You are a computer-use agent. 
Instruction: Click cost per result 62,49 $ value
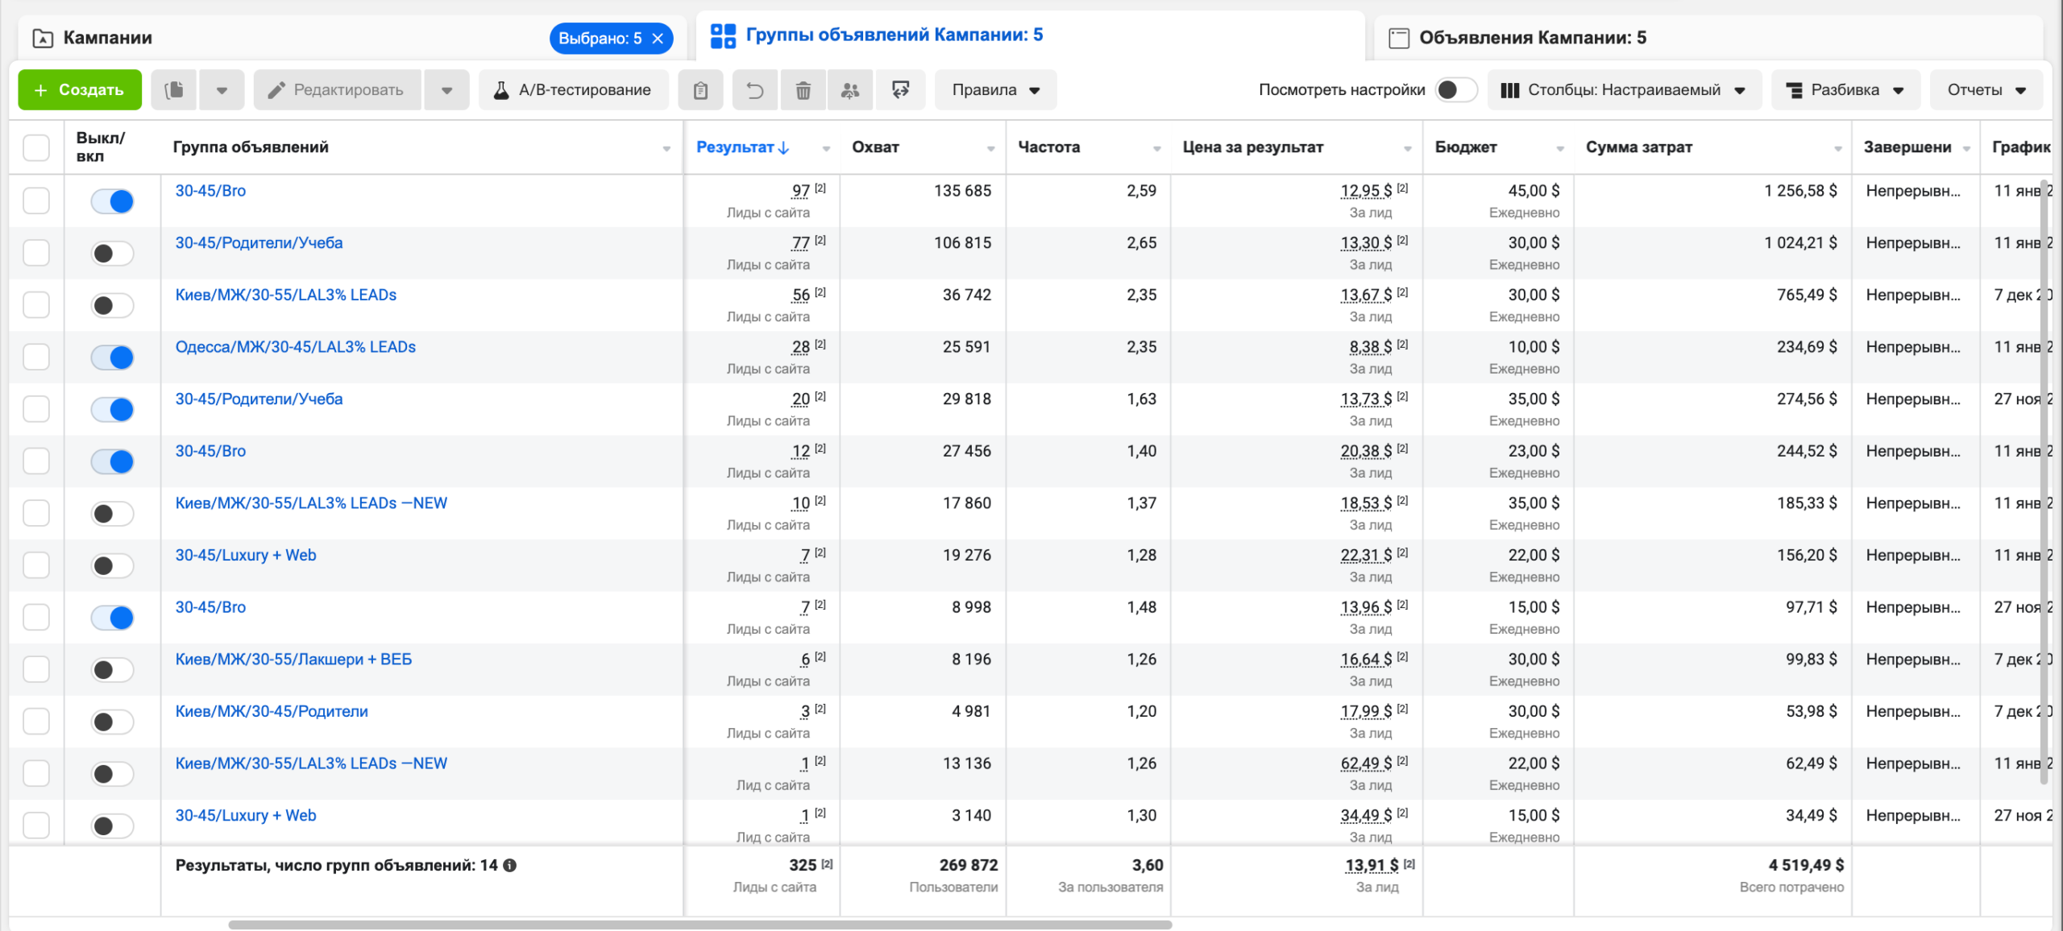1365,763
